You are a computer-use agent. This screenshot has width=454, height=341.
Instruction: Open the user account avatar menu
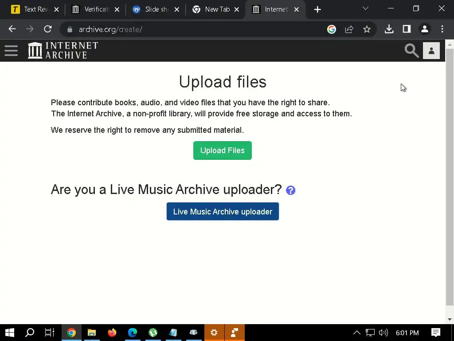431,51
